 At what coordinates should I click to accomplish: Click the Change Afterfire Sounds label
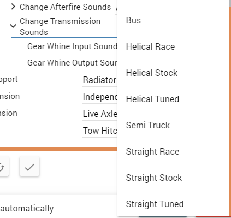tap(65, 7)
